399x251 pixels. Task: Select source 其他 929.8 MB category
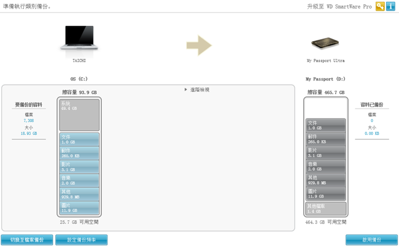point(79,195)
